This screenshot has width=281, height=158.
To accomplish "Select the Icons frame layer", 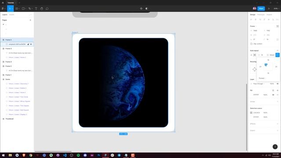I will click(17, 79).
